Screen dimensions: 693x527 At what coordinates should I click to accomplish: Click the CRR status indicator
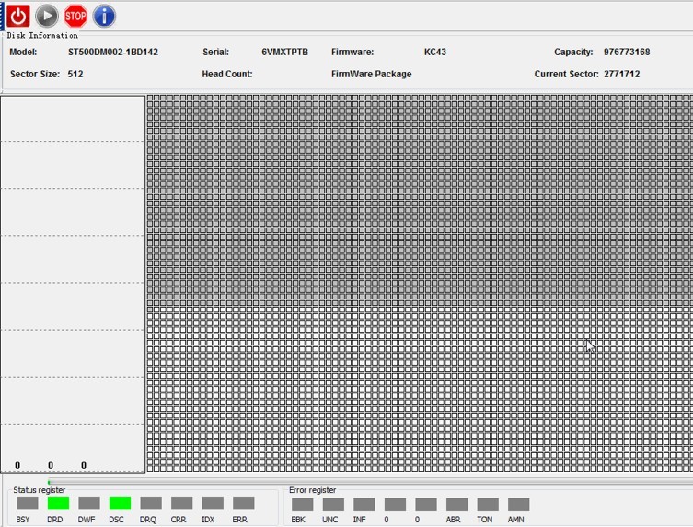pos(181,503)
